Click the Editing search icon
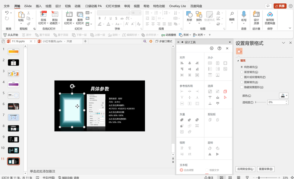 (232, 14)
